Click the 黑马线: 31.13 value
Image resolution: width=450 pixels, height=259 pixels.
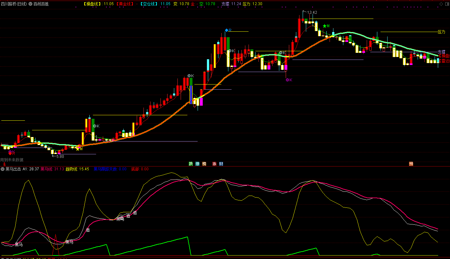coord(52,169)
